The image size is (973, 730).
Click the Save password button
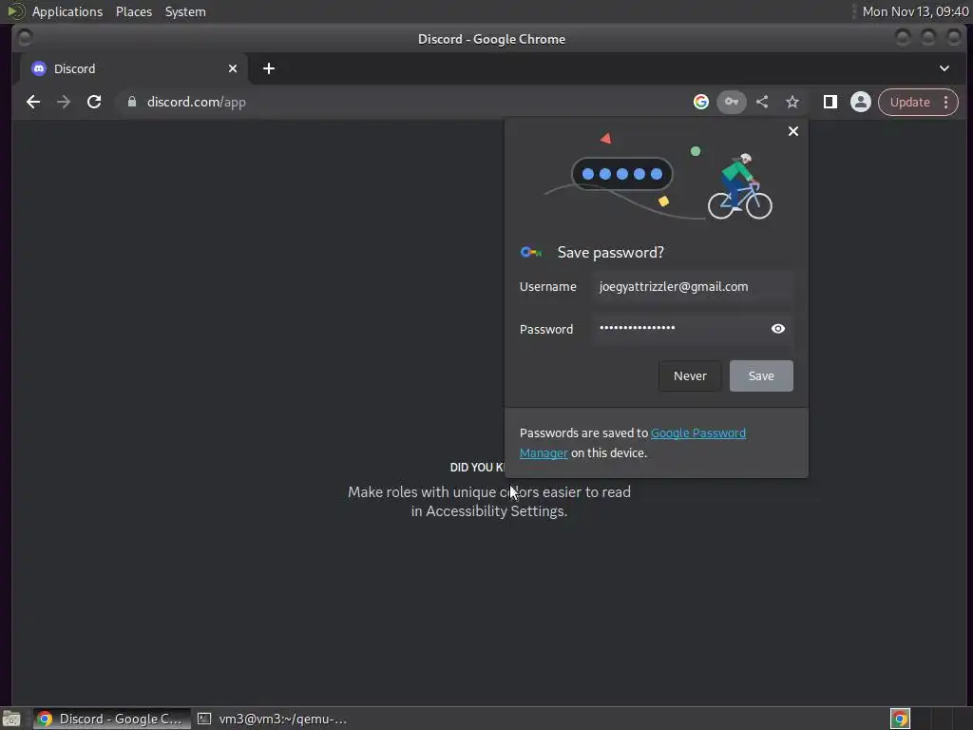[761, 375]
